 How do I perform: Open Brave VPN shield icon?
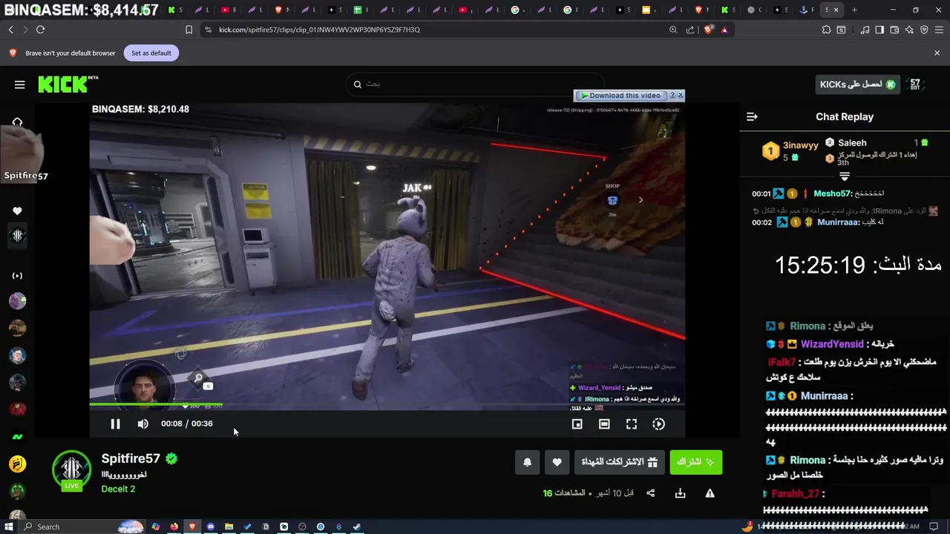[x=924, y=30]
